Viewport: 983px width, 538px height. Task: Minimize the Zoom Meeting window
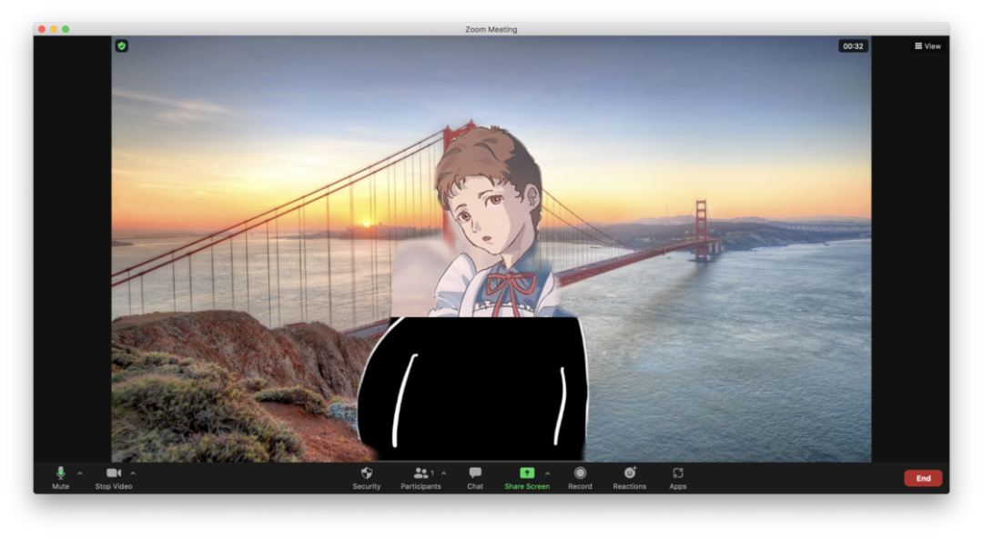[x=54, y=29]
